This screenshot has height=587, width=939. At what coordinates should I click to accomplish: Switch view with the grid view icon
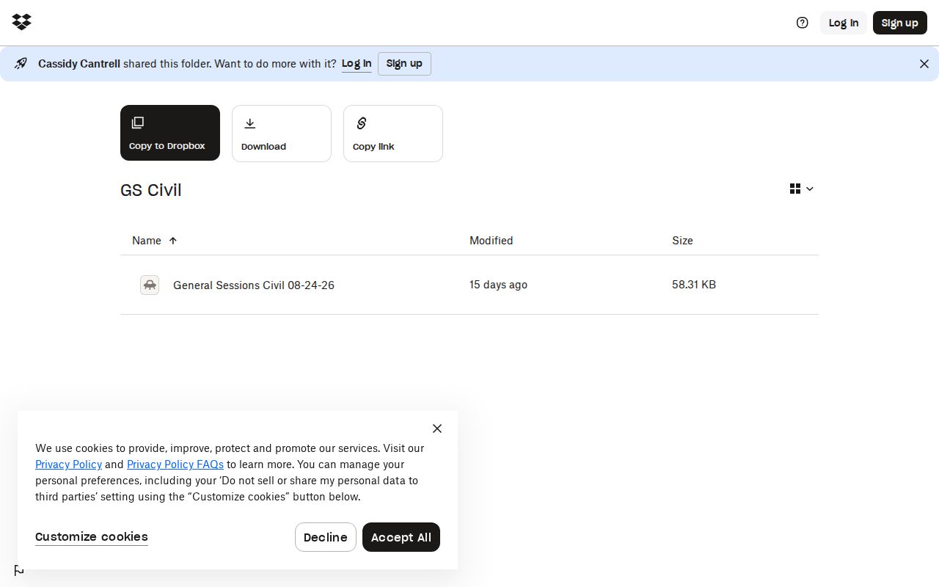(795, 189)
